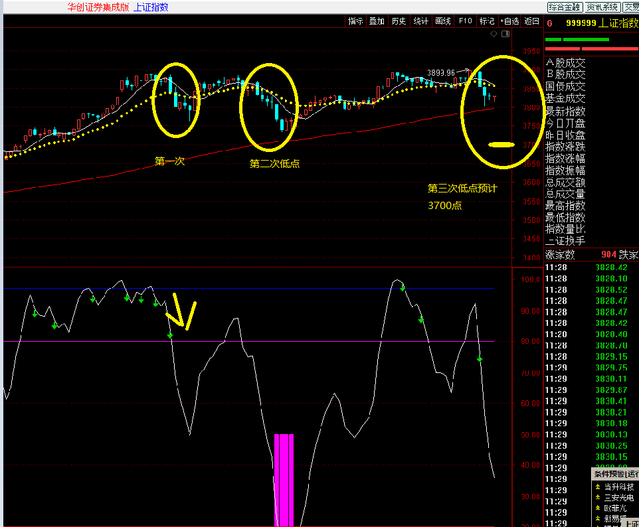Click the magenta bar in the indicator pane
This screenshot has height=527, width=639.
click(x=284, y=480)
